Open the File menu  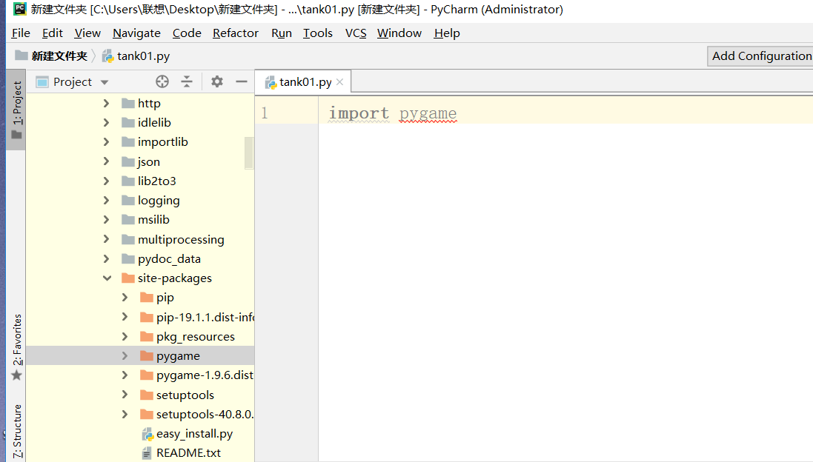pos(21,33)
